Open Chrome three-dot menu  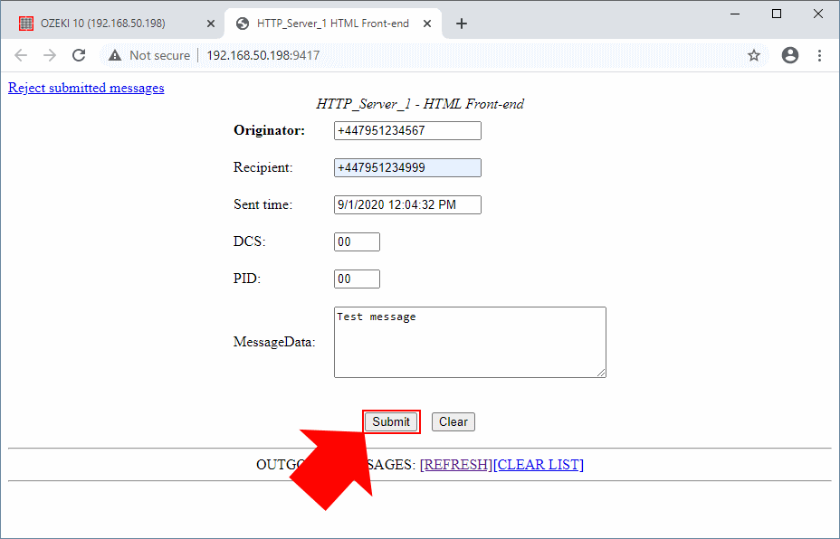coord(819,55)
